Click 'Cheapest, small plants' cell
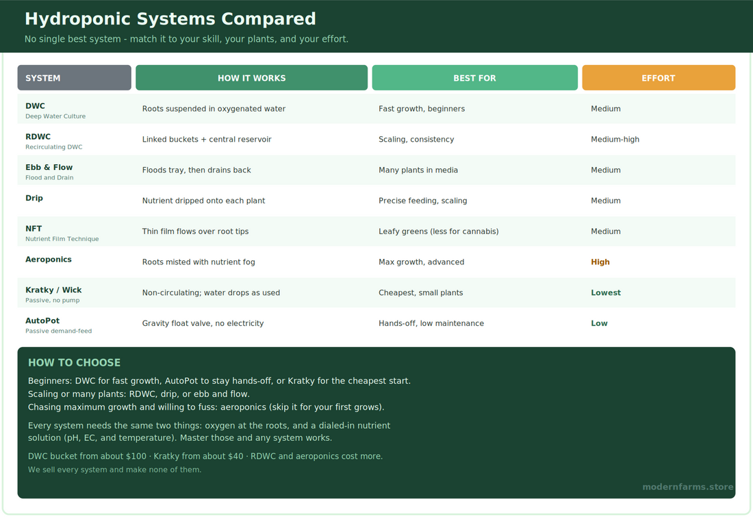753x517 pixels. 421,292
